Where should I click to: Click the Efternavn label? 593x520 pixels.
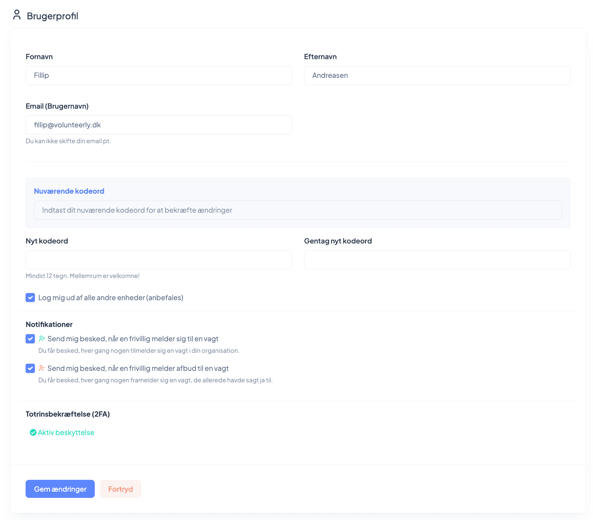(x=321, y=57)
